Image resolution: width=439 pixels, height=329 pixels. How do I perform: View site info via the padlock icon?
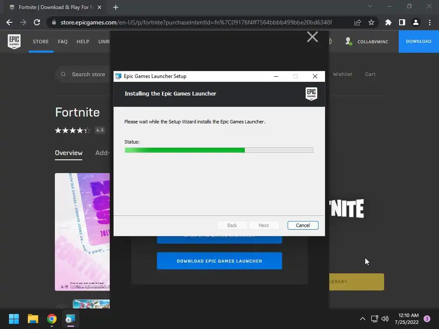[54, 22]
